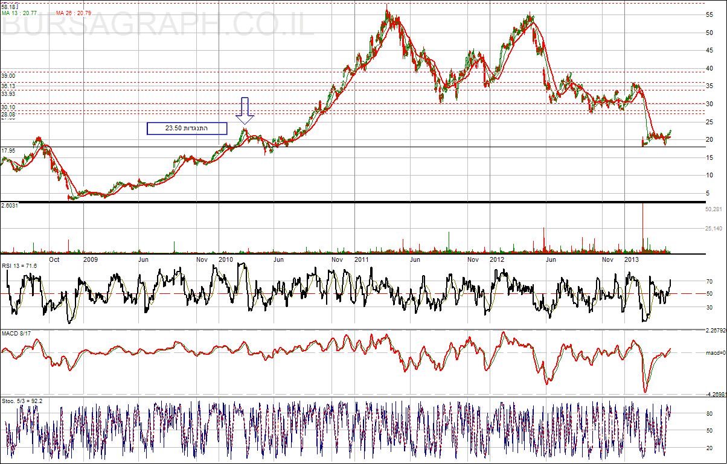Click the 50,281 volume scale value
Screen dimensions: 727x464
coord(714,209)
